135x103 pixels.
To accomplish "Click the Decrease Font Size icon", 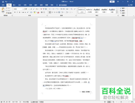I will (34, 9).
